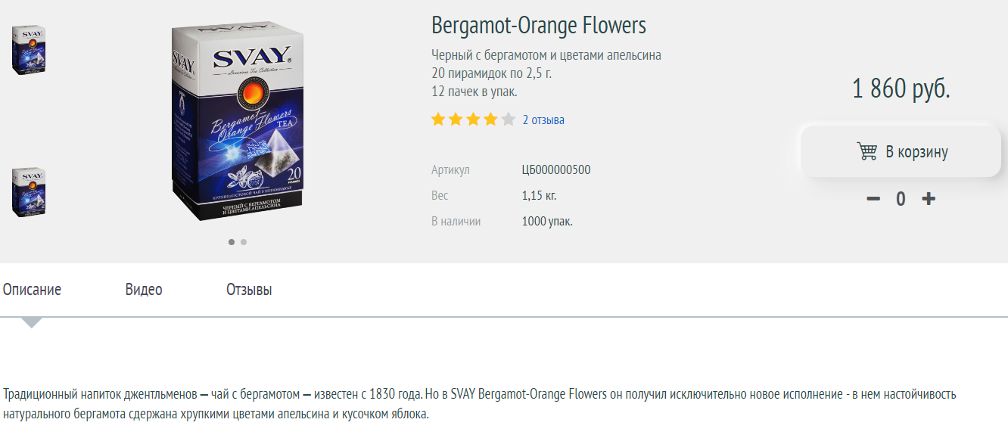Click the third yellow rating star
The height and width of the screenshot is (435, 1008).
click(x=473, y=120)
